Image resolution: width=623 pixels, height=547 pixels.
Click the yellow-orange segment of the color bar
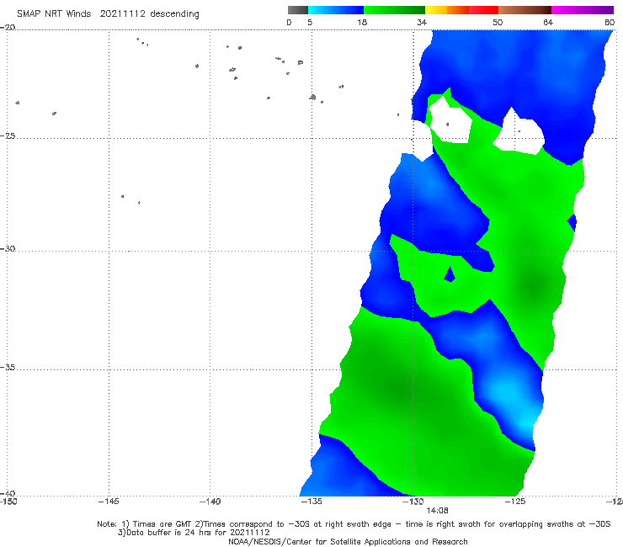(446, 10)
